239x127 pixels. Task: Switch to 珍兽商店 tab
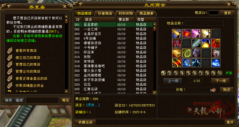[105, 14]
